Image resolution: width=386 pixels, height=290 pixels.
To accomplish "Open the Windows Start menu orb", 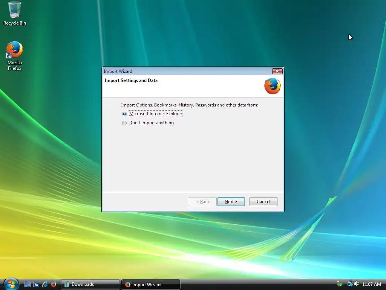I will pyautogui.click(x=11, y=284).
